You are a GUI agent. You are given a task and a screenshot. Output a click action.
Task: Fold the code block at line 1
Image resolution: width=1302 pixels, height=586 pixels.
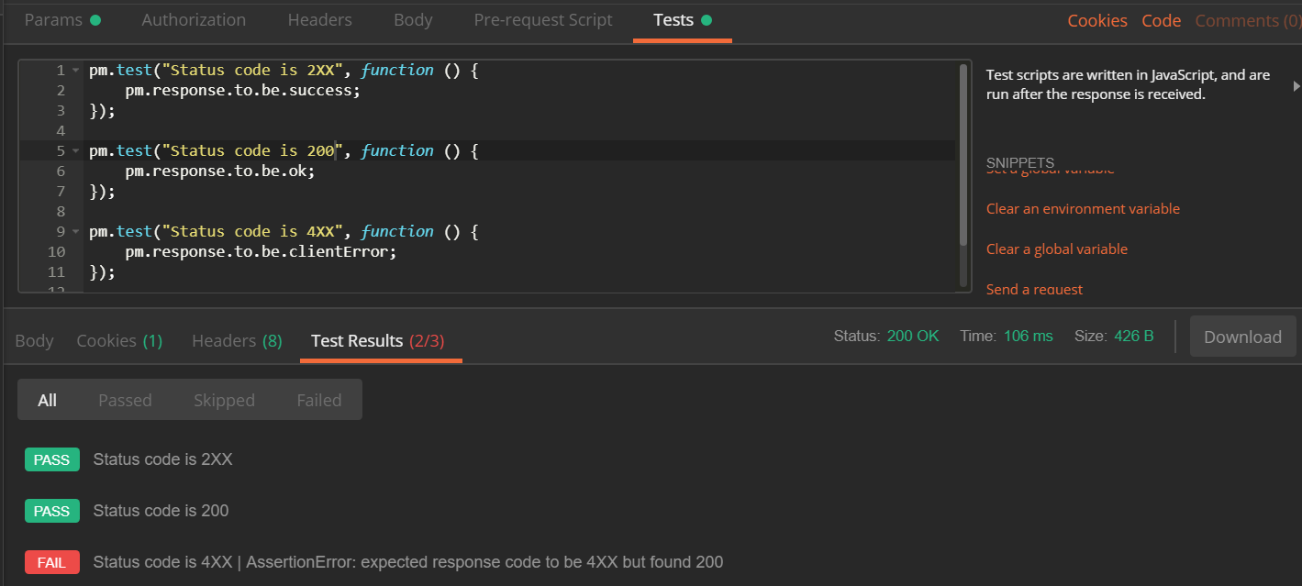[75, 71]
